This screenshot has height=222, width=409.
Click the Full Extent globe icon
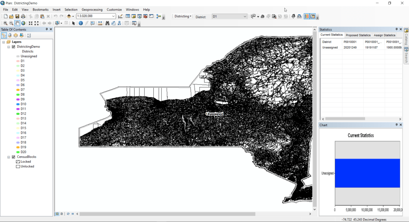23,23
